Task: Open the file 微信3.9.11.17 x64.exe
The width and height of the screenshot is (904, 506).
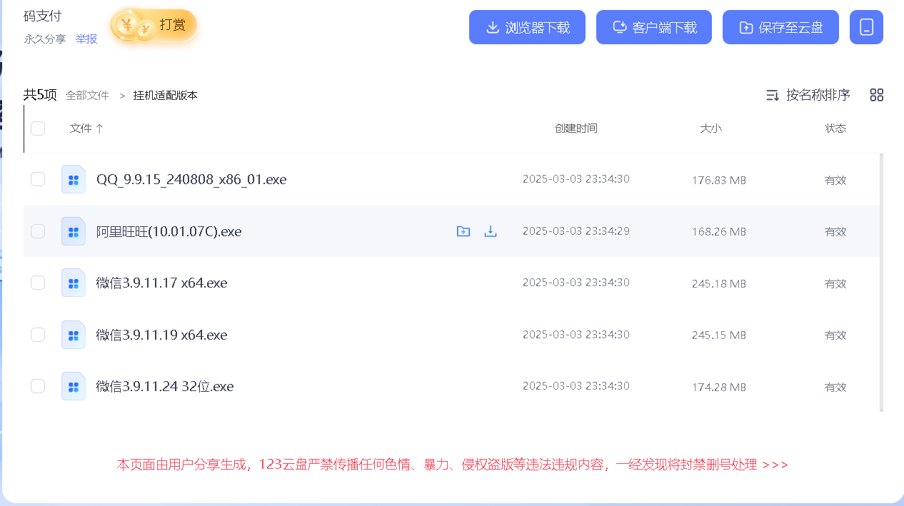Action: (x=162, y=283)
